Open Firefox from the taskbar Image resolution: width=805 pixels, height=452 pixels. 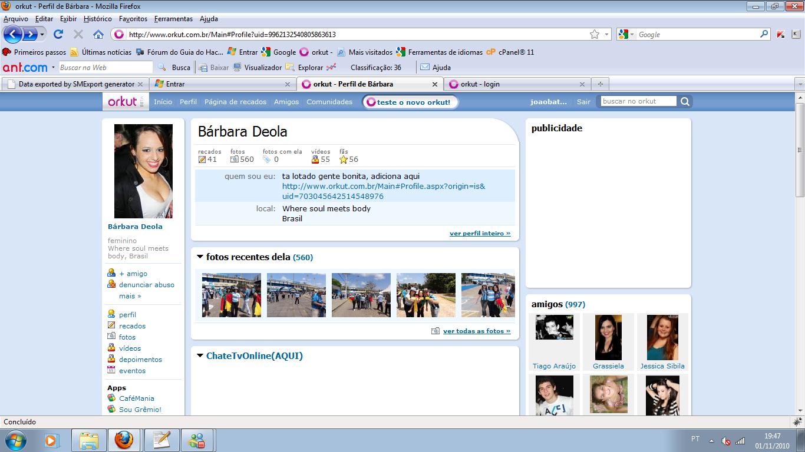124,440
